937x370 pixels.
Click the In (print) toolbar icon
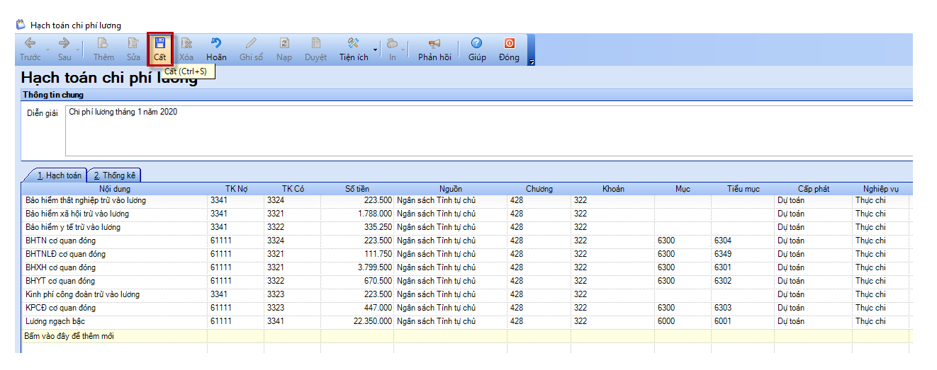coord(392,43)
